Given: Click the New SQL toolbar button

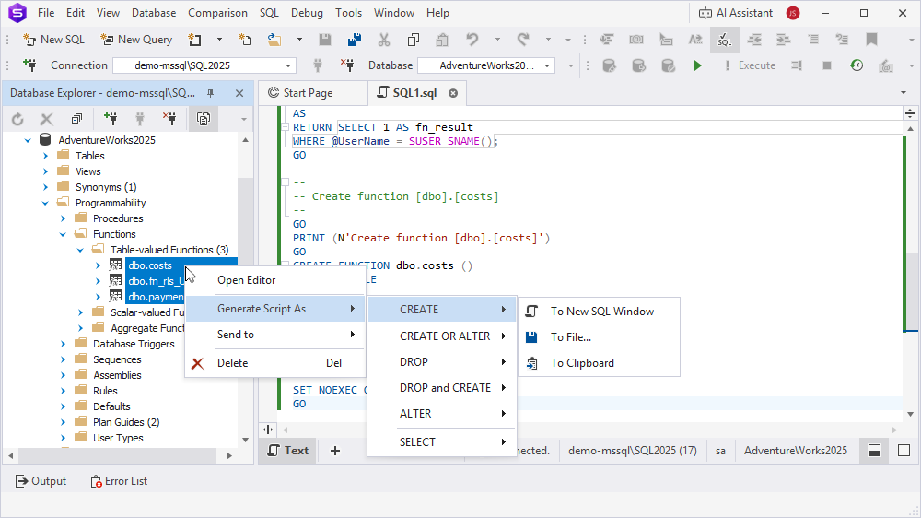Looking at the screenshot, I should pyautogui.click(x=53, y=40).
